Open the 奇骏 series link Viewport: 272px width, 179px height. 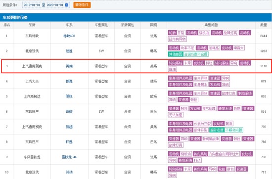tap(69, 112)
